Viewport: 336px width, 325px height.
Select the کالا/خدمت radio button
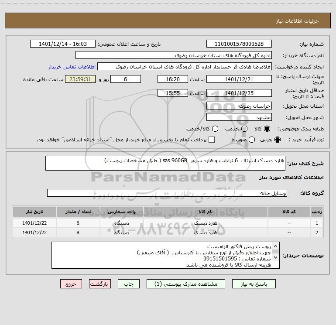click(215, 129)
